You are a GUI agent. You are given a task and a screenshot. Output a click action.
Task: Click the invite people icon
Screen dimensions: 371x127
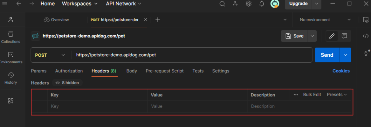[235, 4]
